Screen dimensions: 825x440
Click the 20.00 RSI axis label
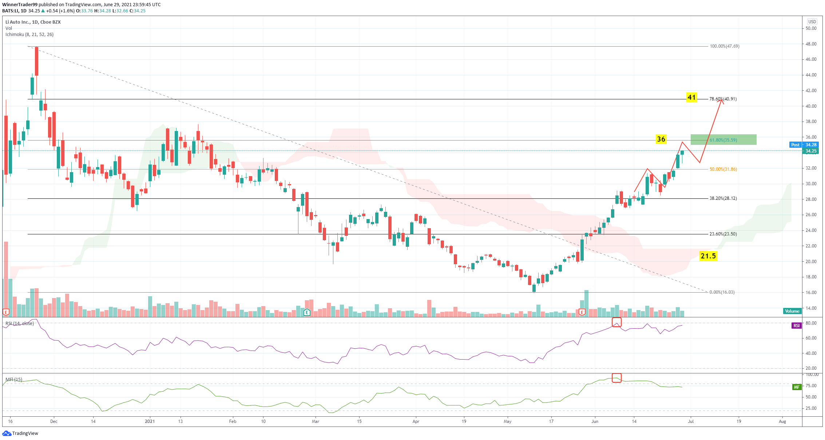click(x=811, y=368)
